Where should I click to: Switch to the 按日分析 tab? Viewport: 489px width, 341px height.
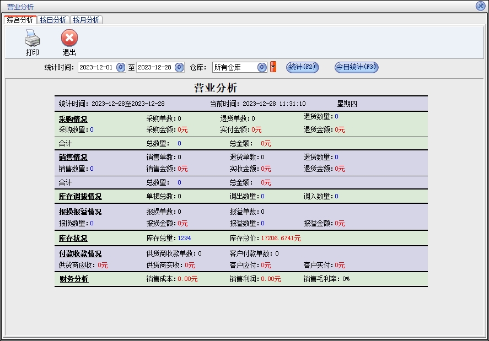(53, 20)
